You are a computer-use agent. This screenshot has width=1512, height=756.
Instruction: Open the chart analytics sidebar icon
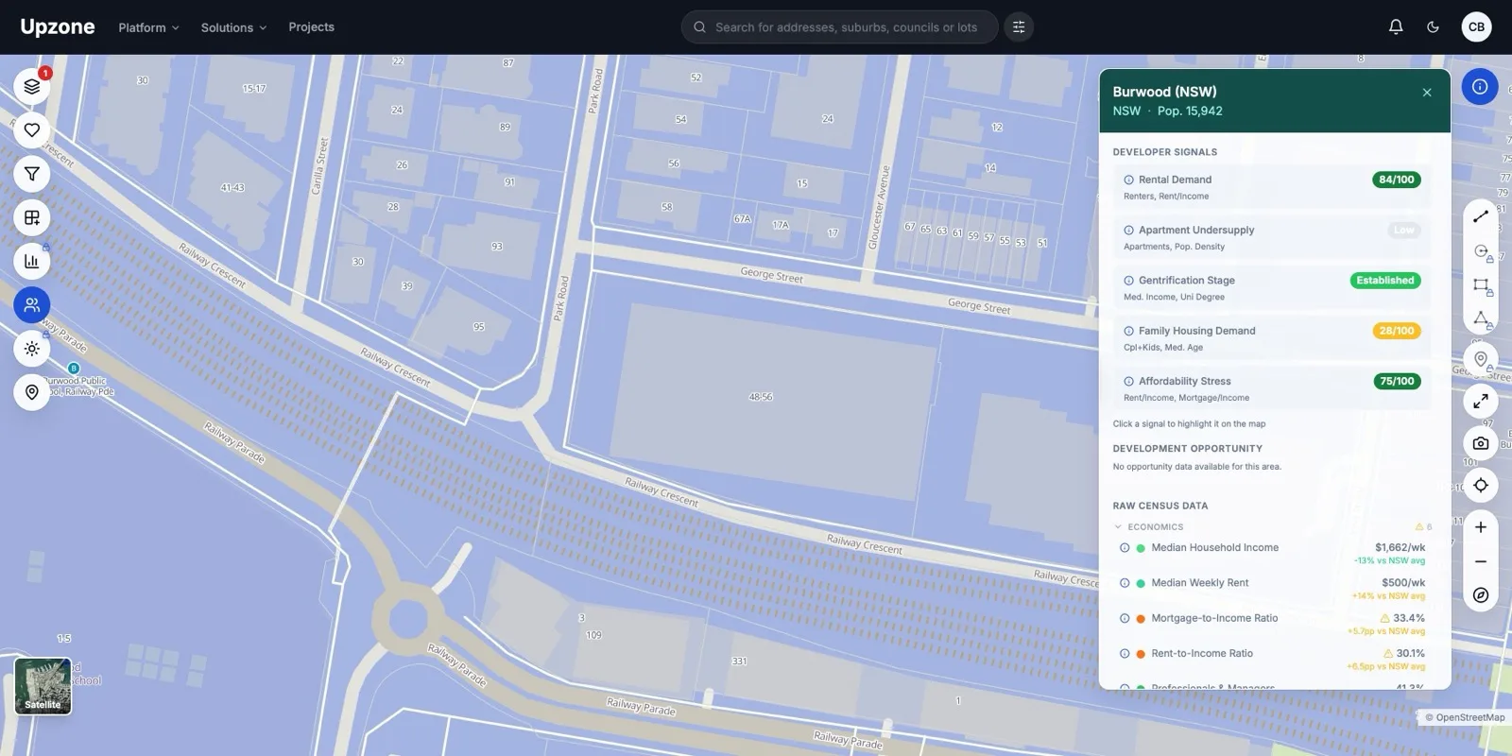32,262
